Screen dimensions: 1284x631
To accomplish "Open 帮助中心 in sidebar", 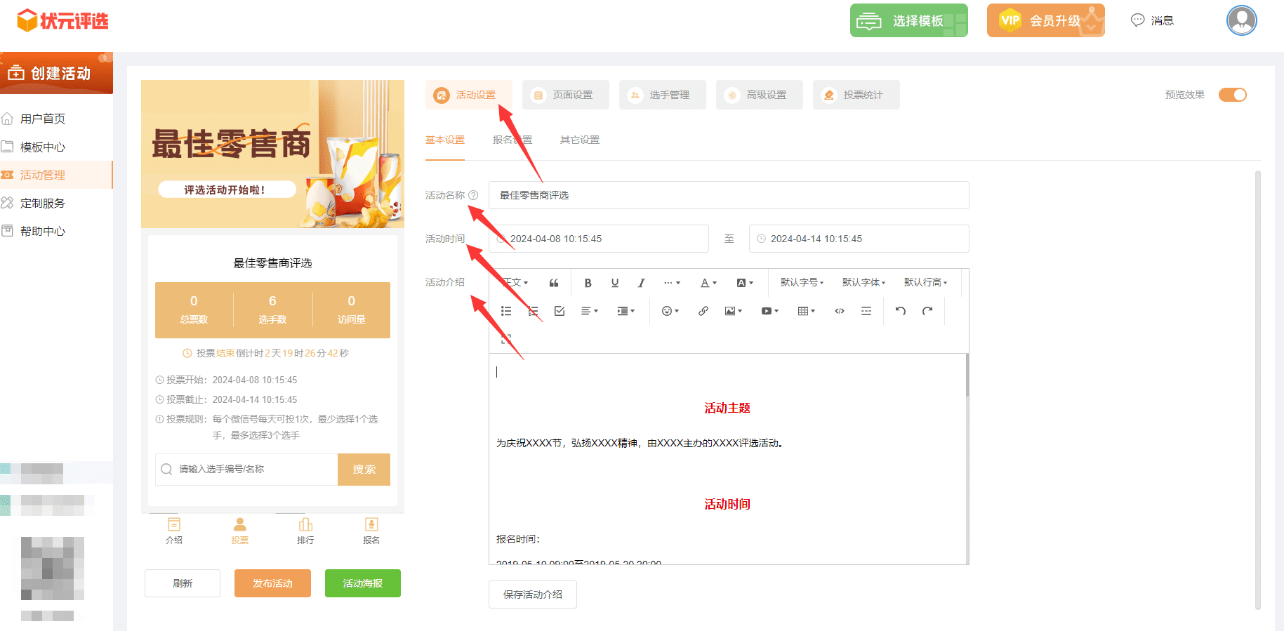I will (x=56, y=231).
